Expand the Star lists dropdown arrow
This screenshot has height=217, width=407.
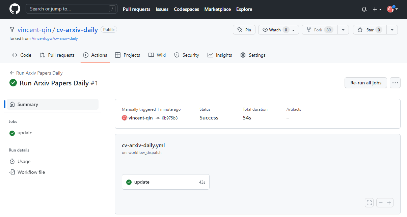tap(392, 30)
